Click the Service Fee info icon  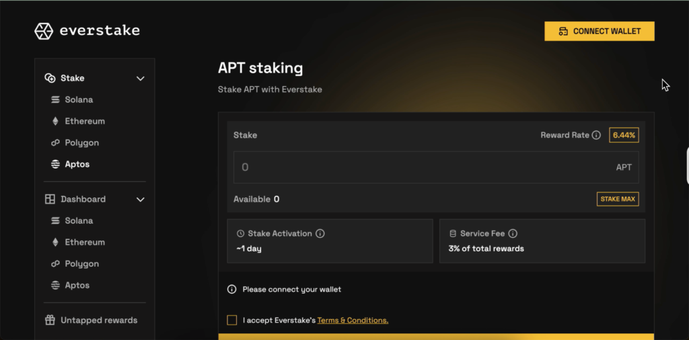point(513,234)
